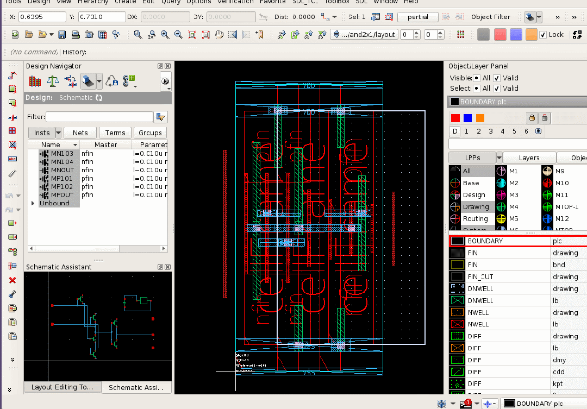Expand the Unbound tree item

(x=33, y=203)
